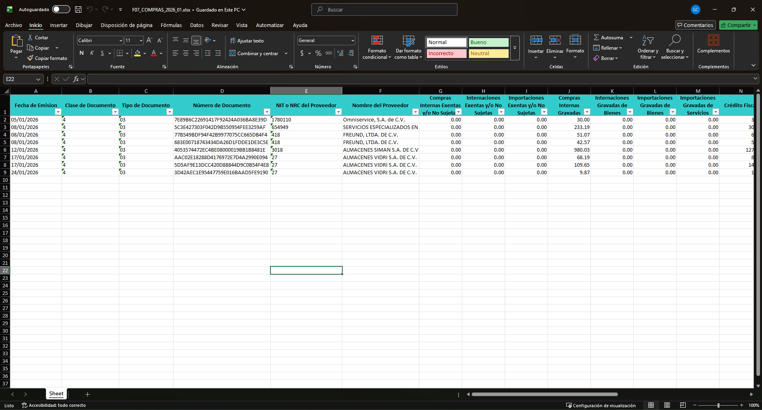Switch to Disposición de página tab
Viewport: 762px width, 410px height.
pos(126,25)
